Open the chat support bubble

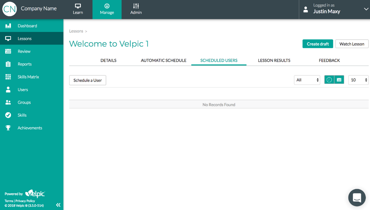(357, 197)
